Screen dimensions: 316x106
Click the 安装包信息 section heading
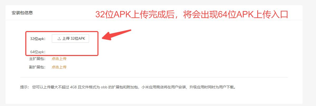pos(22,13)
